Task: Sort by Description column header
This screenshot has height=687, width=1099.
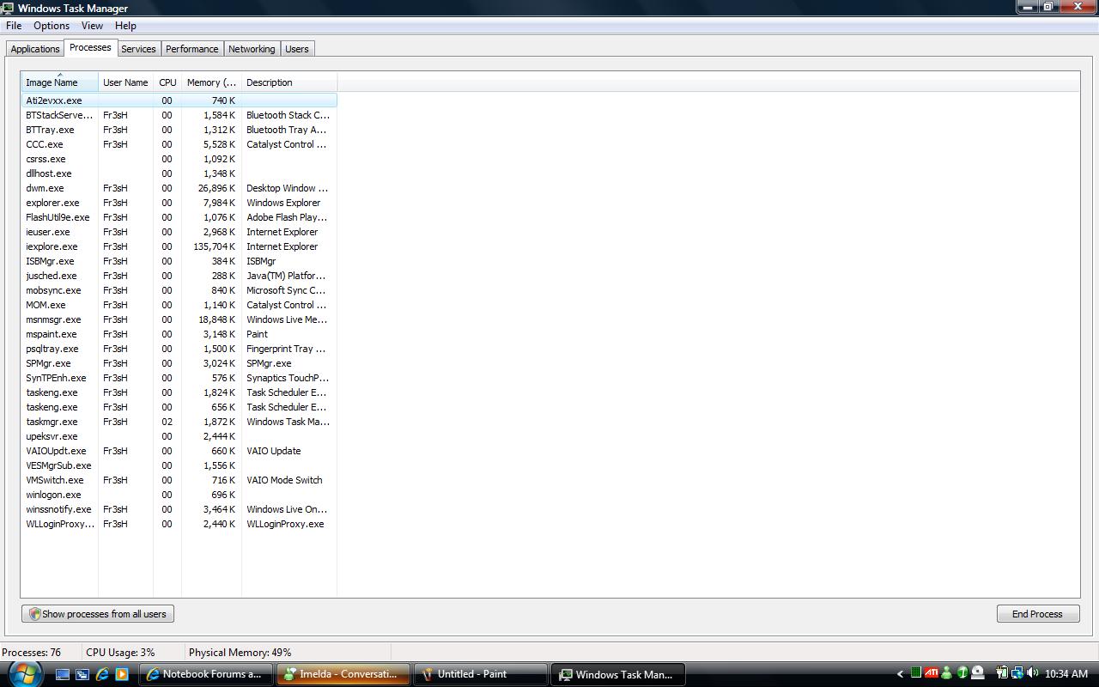Action: pyautogui.click(x=289, y=82)
